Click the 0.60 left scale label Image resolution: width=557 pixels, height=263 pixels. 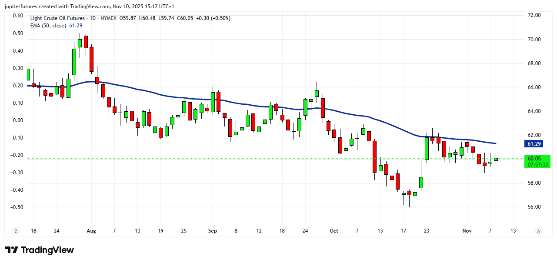click(x=18, y=15)
